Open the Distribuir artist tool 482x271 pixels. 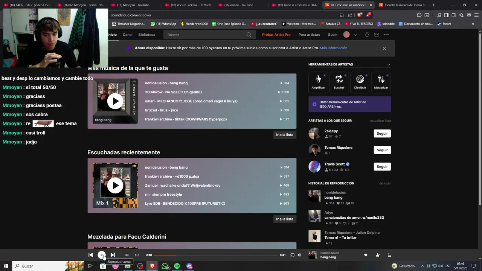(360, 82)
